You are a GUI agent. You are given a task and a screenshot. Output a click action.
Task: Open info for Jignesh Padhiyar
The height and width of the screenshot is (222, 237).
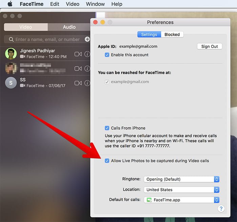pyautogui.click(x=87, y=54)
